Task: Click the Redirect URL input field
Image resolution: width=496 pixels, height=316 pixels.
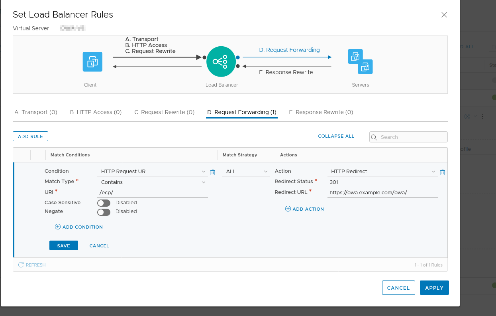Action: coord(382,192)
